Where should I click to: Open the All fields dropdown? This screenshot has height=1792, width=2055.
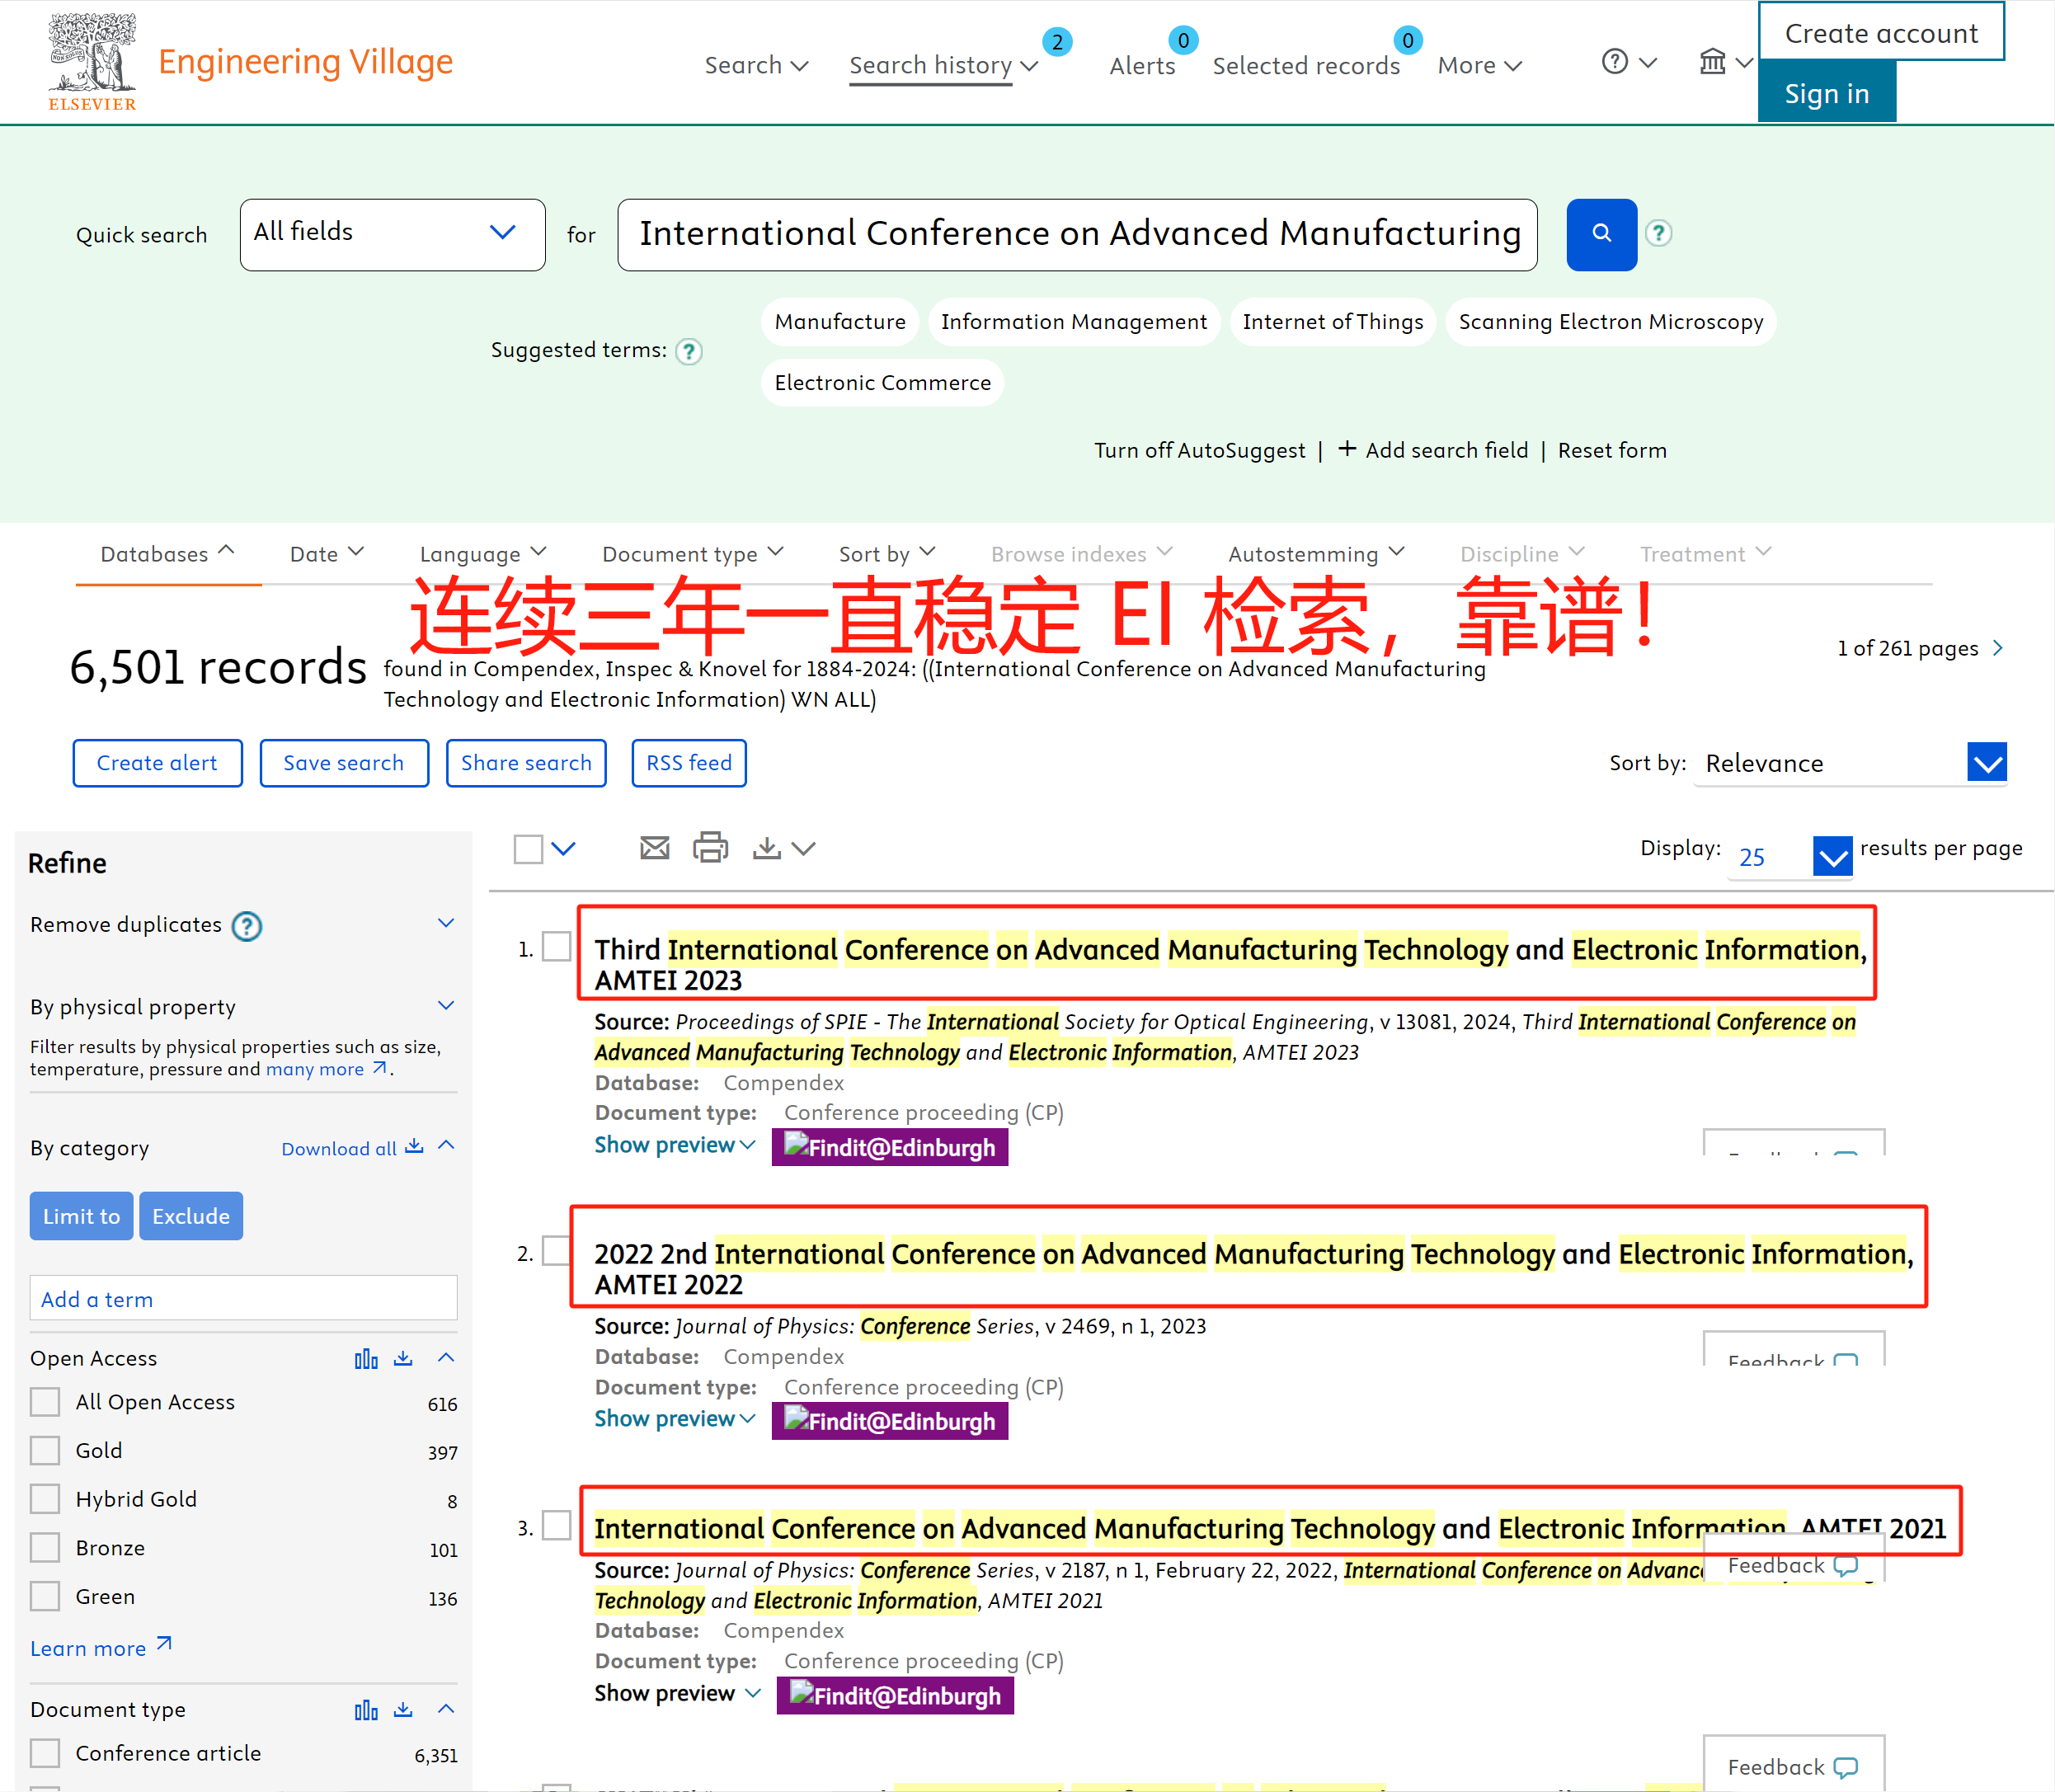point(393,234)
